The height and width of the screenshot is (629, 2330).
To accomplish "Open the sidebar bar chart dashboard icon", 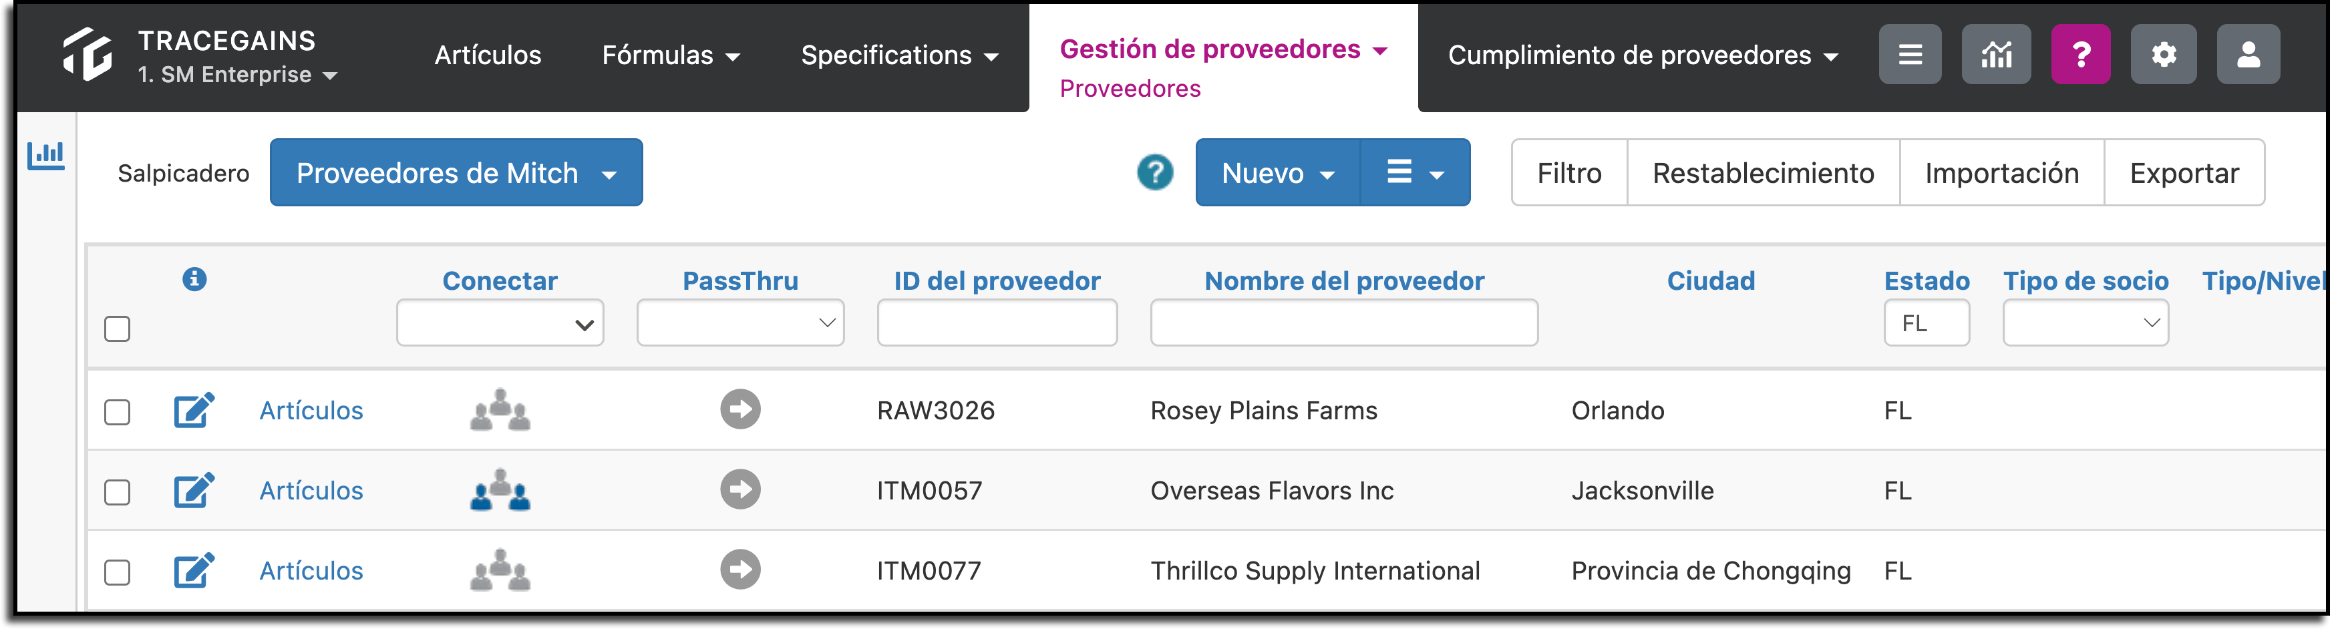I will (x=45, y=156).
